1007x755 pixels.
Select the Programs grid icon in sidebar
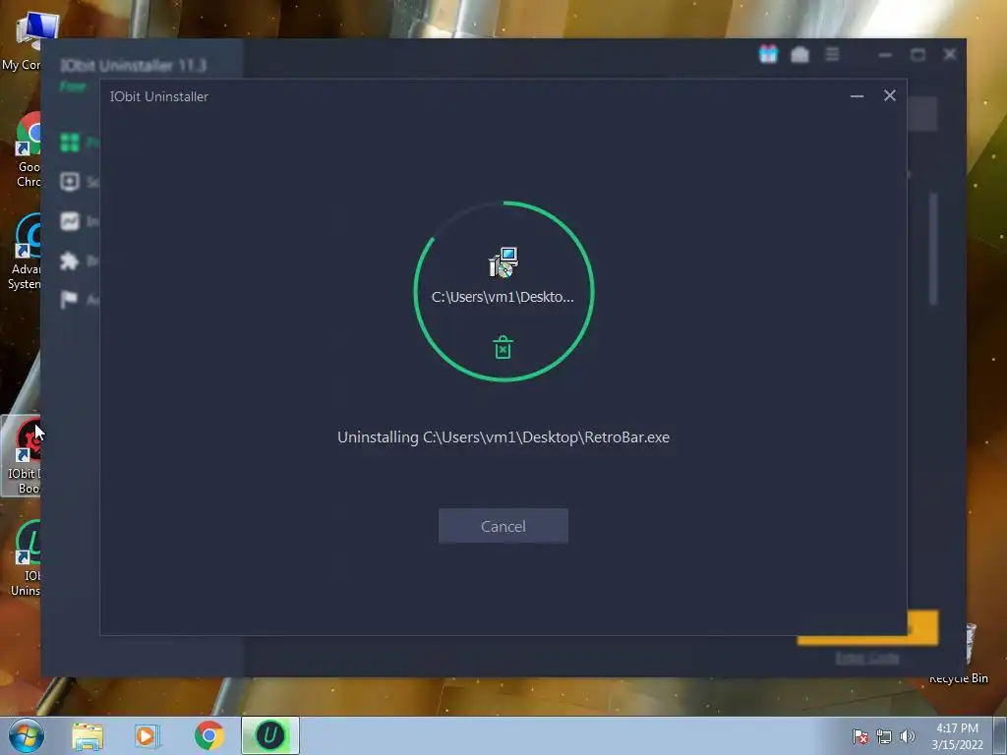(x=70, y=142)
